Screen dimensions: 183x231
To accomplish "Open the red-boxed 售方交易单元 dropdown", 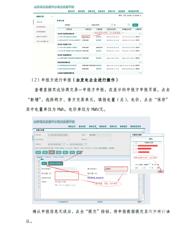I will [x=116, y=169].
